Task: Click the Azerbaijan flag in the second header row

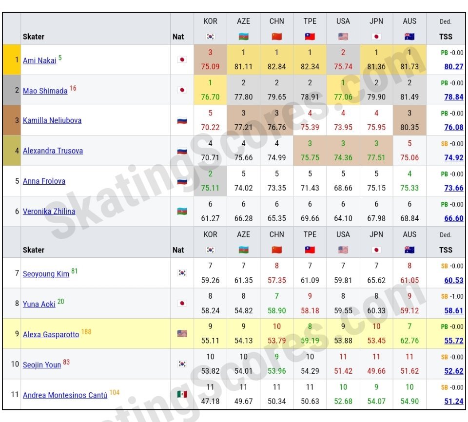Action: 244,250
